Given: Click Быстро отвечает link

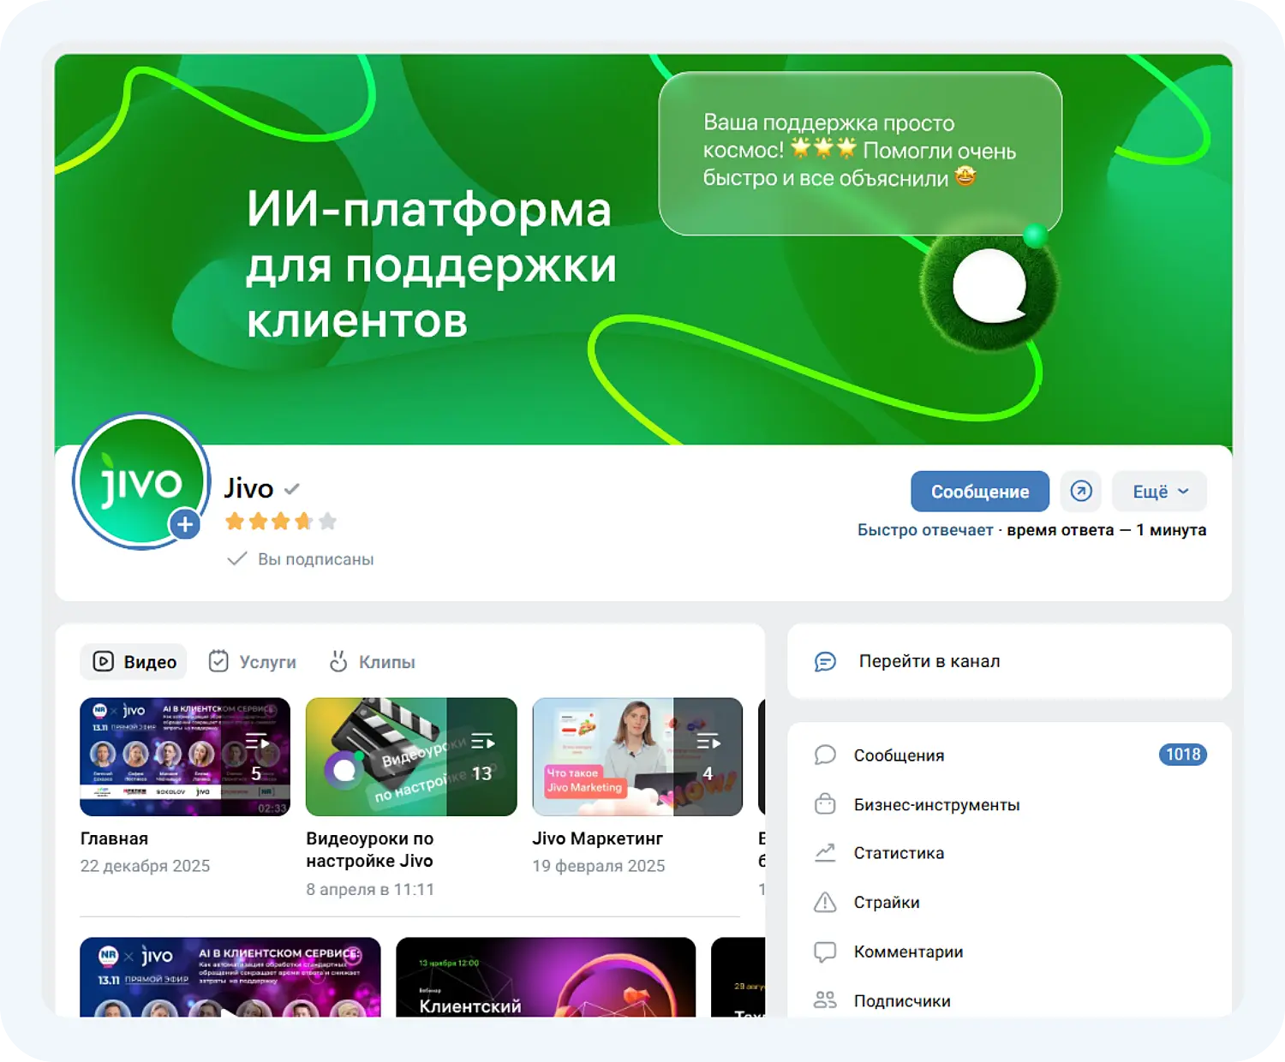Looking at the screenshot, I should point(925,530).
